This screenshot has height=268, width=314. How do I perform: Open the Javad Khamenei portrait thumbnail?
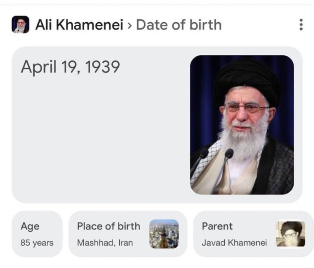point(290,234)
